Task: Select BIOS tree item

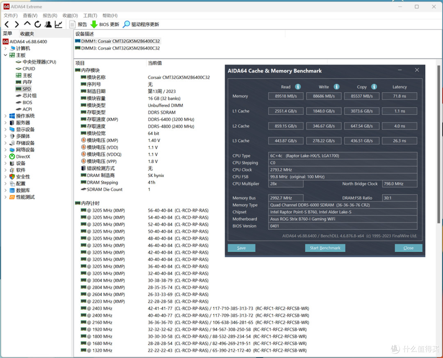Action: (x=24, y=102)
